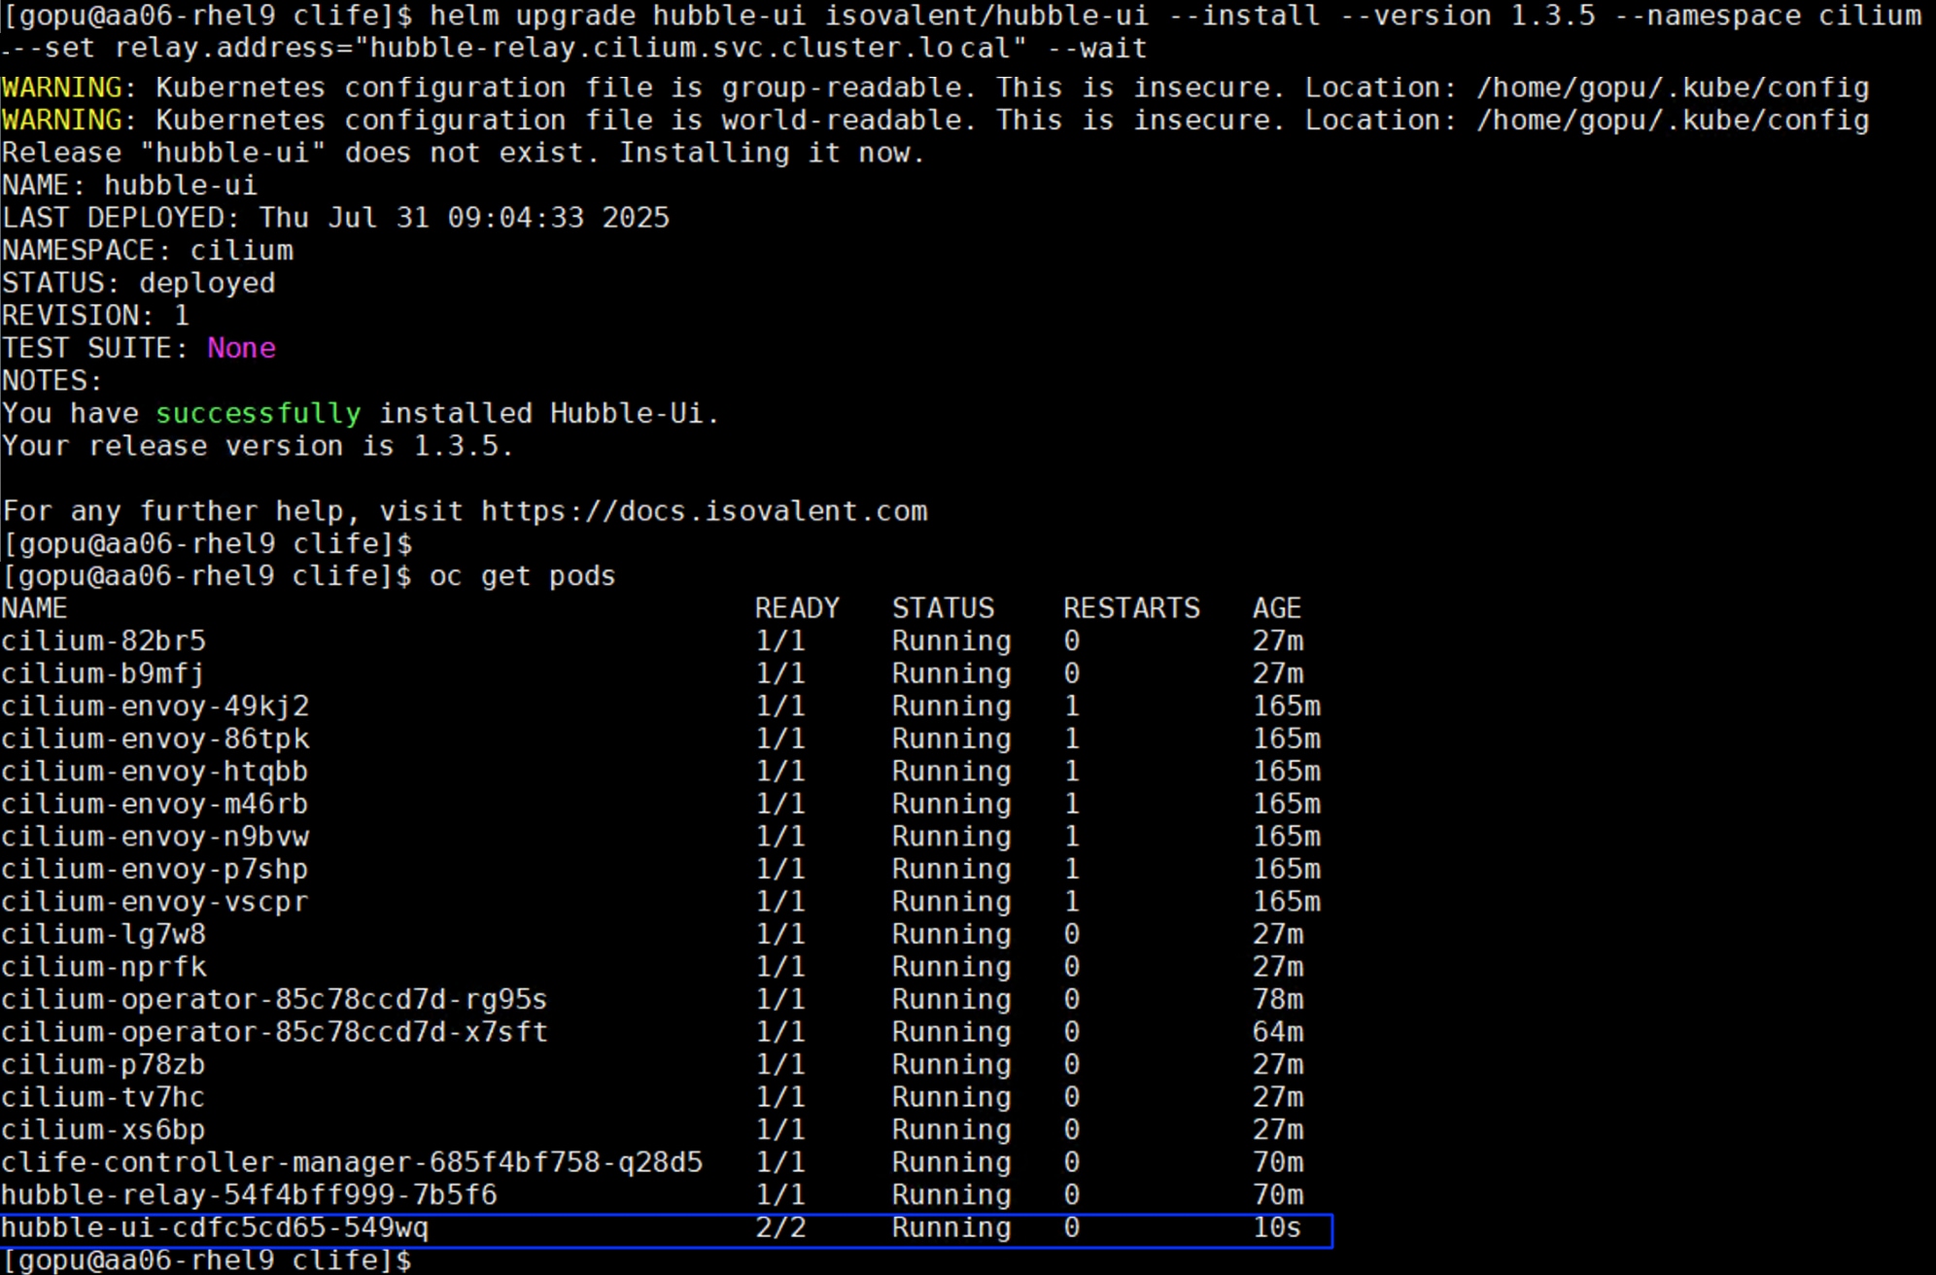Click the oc get pods command text
Viewport: 1936px width, 1275px height.
coord(522,576)
